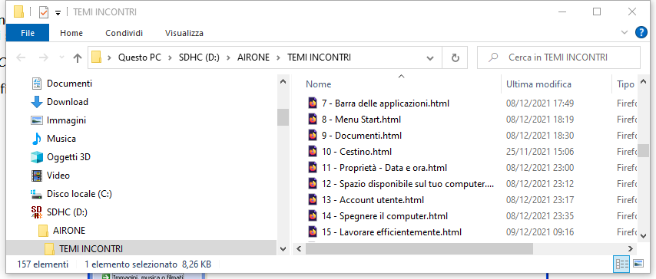Click the Cerca in TEMI INCONTRI search box

pos(558,57)
